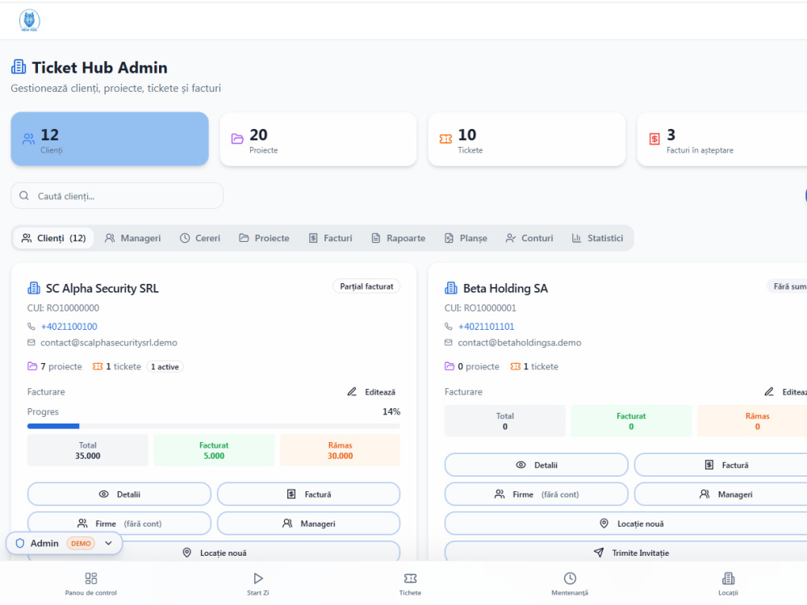Screen dimensions: 807x605
Task: Focus the Caută clienți search field
Action: 117,195
